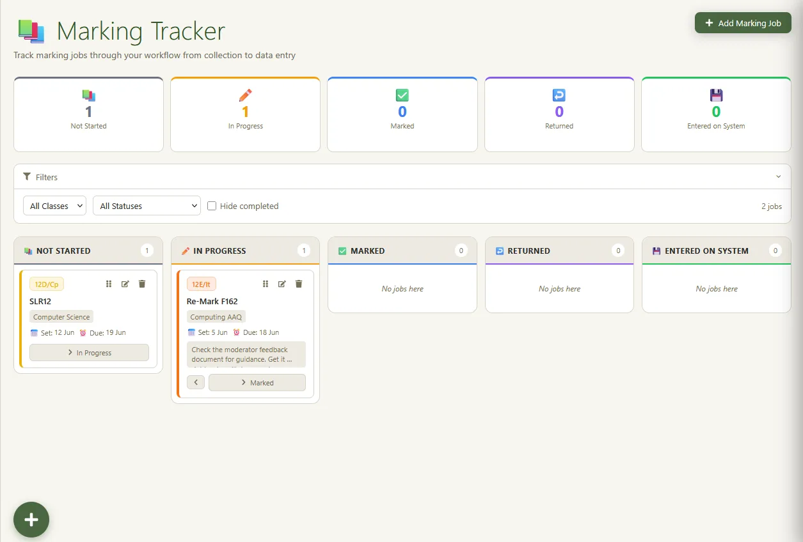Image resolution: width=803 pixels, height=542 pixels.
Task: Click the 12E/It class badge
Action: coord(202,284)
